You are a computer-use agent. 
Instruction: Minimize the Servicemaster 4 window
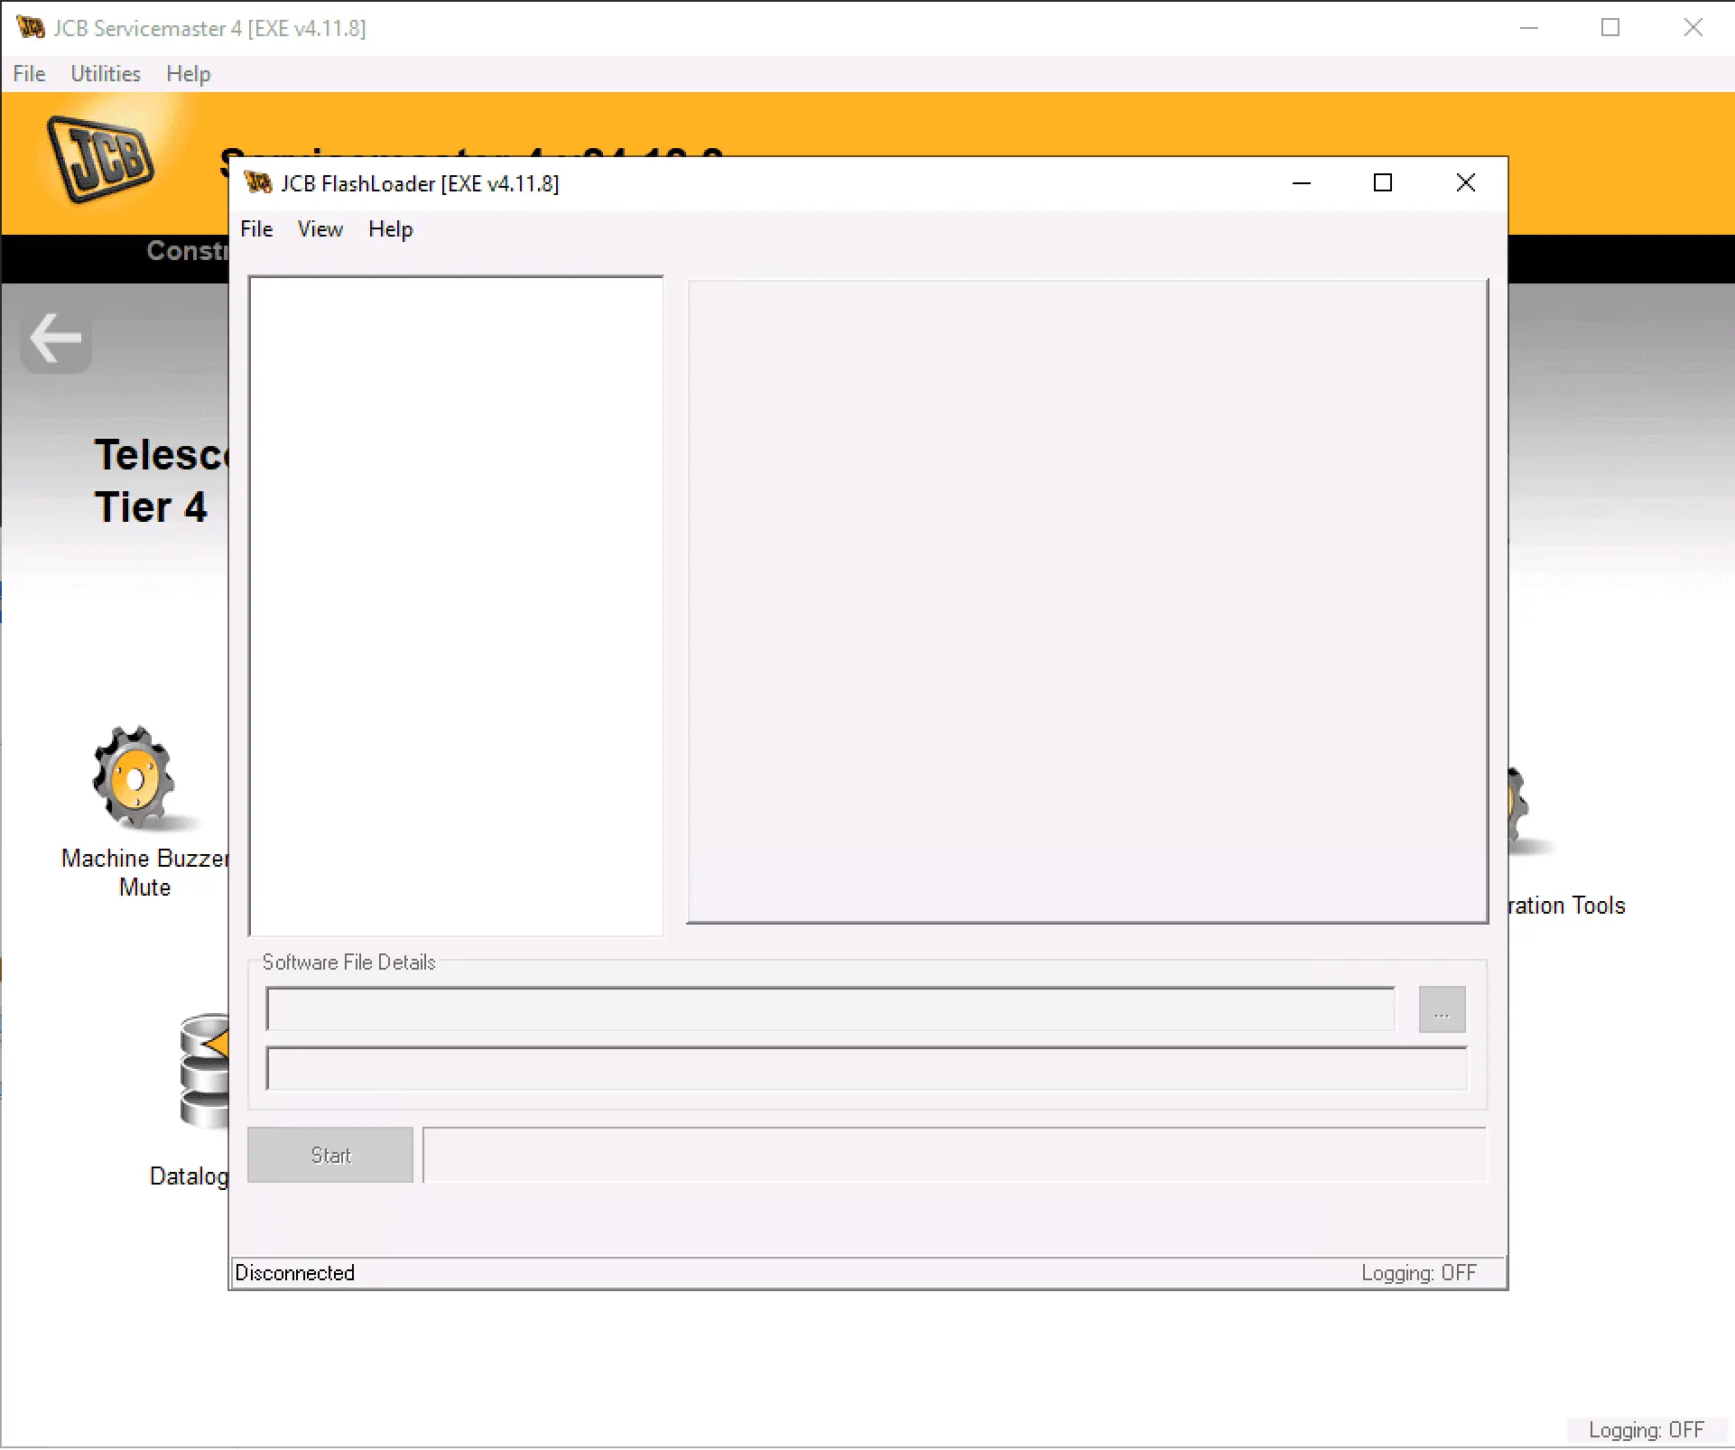[1529, 28]
